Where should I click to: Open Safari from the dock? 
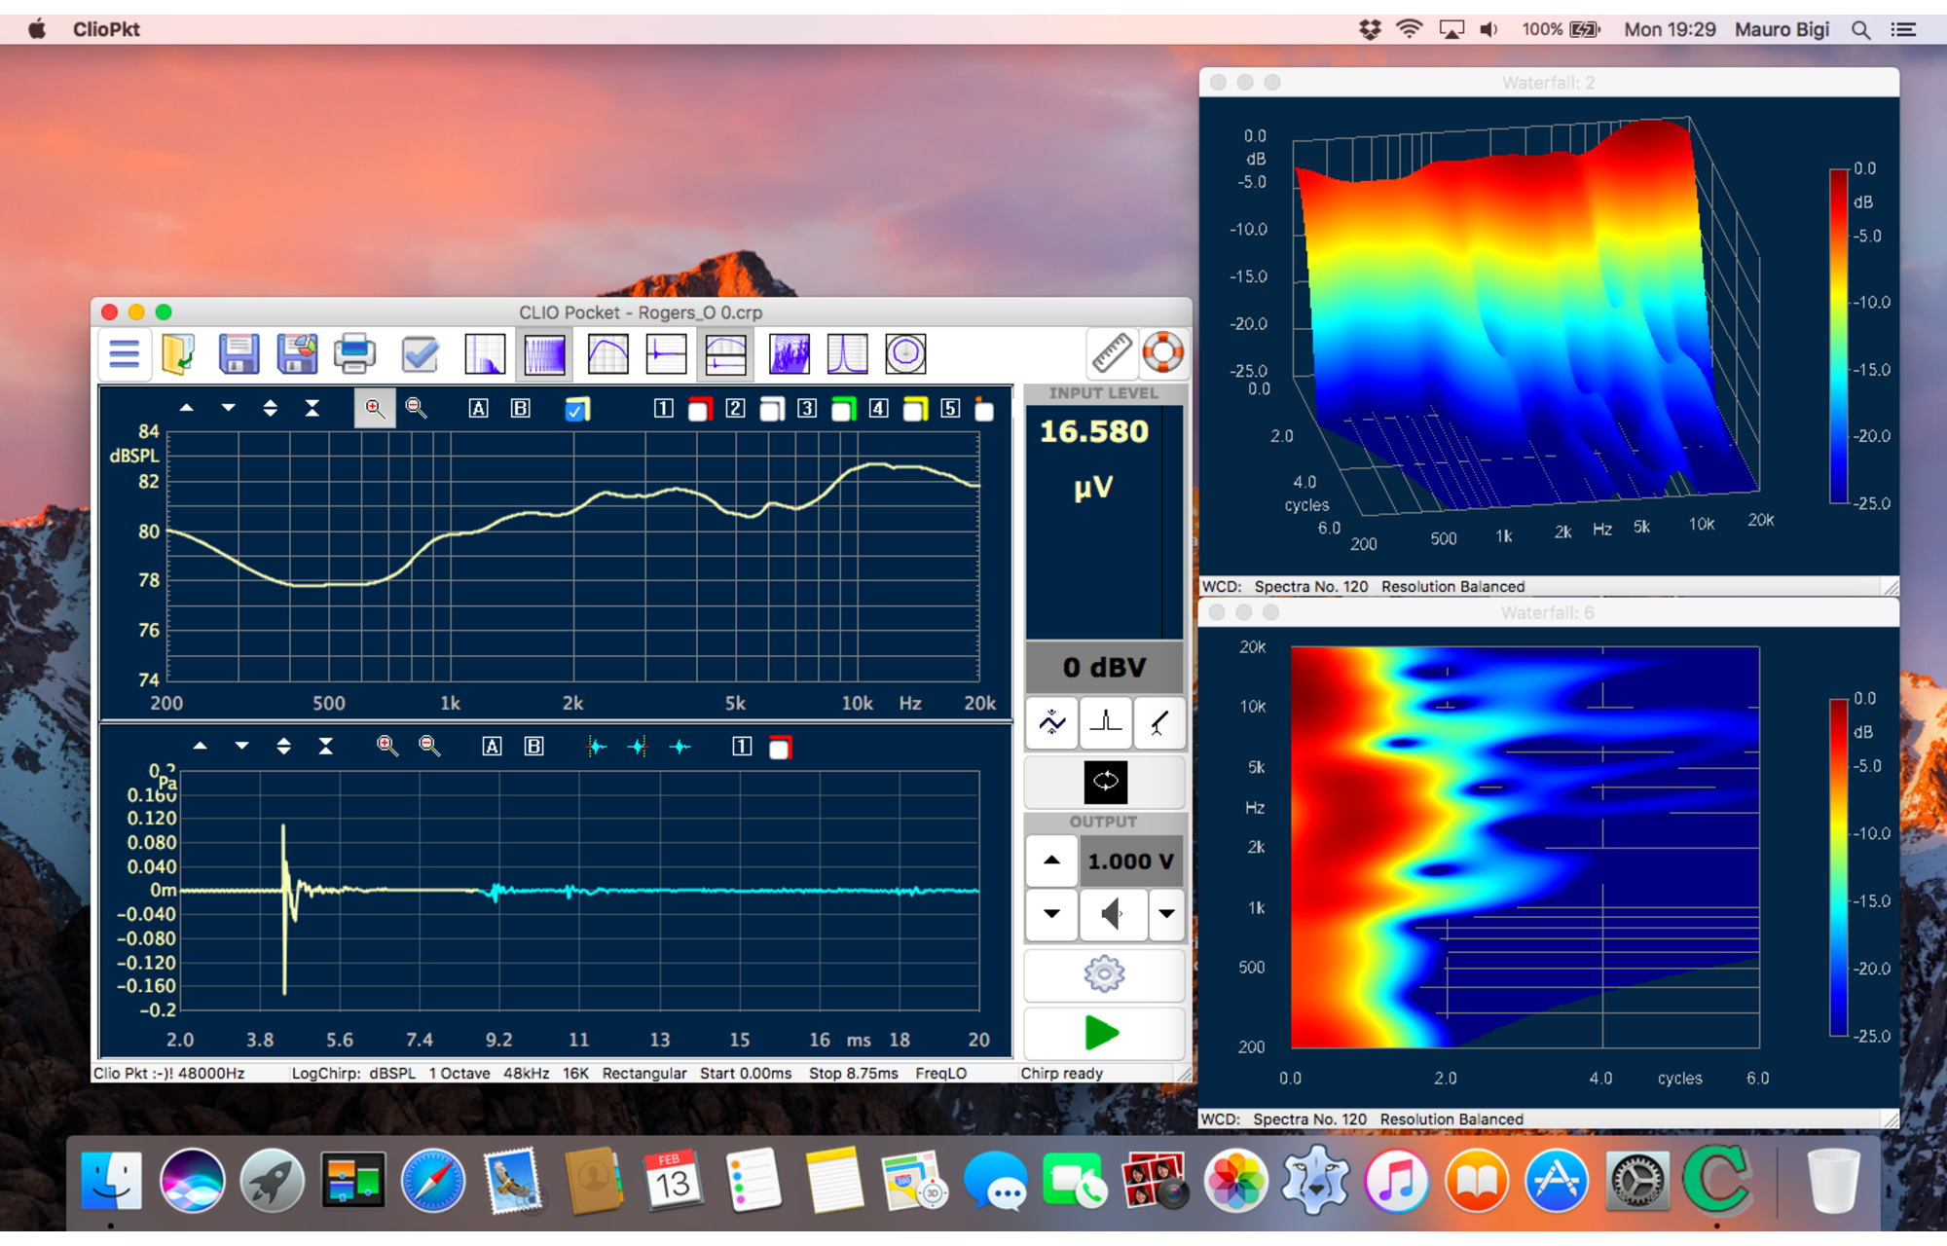click(433, 1182)
